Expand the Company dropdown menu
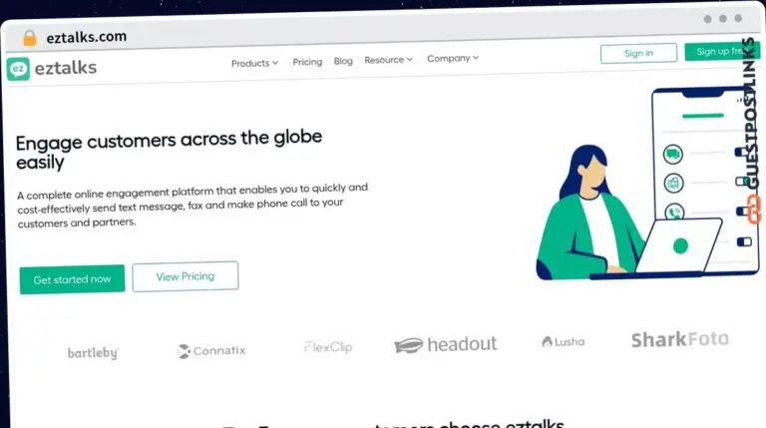This screenshot has height=428, width=766. (453, 58)
